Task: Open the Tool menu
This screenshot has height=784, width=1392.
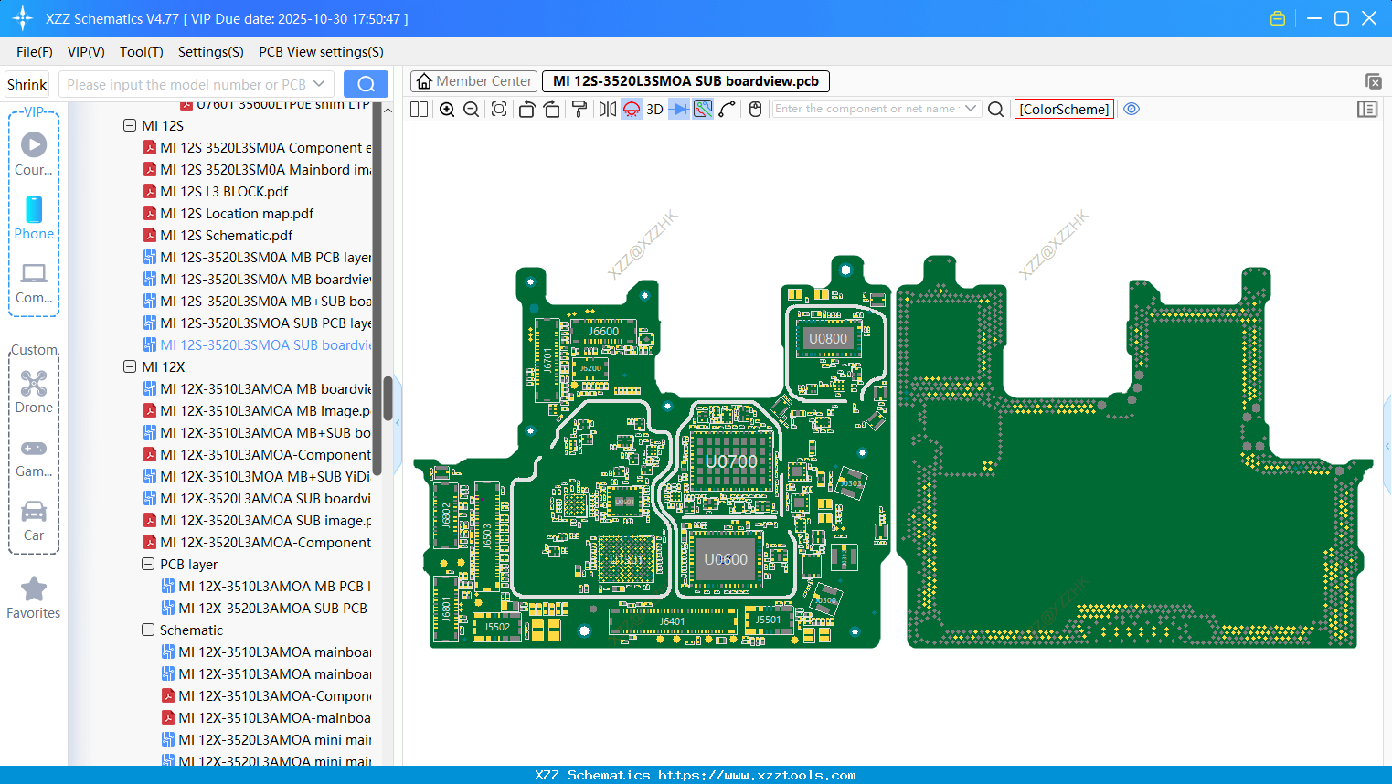Action: pos(141,52)
